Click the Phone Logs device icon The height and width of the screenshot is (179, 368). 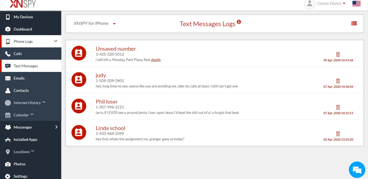(x=8, y=41)
